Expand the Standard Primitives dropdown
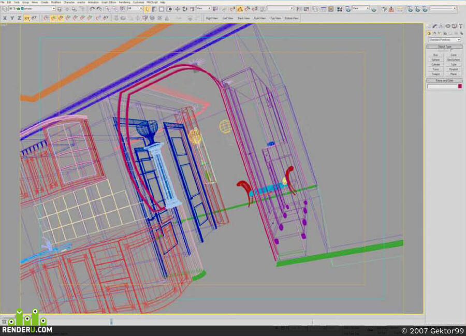The image size is (466, 336). [x=445, y=40]
